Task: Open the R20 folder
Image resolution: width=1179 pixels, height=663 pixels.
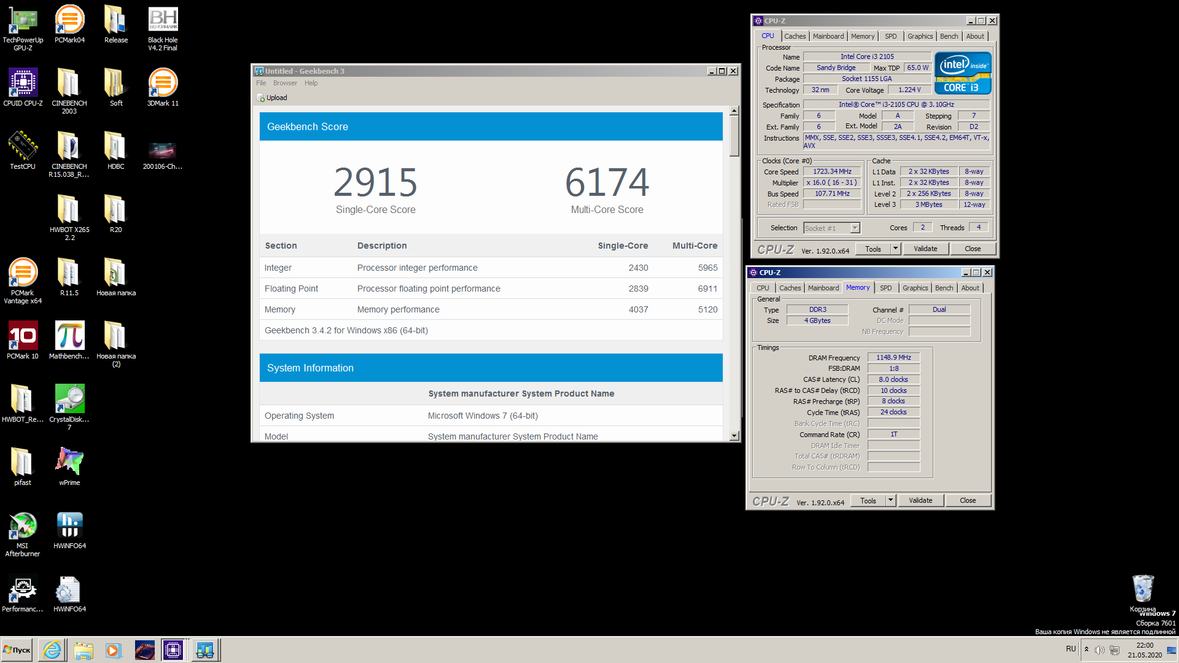Action: (116, 214)
